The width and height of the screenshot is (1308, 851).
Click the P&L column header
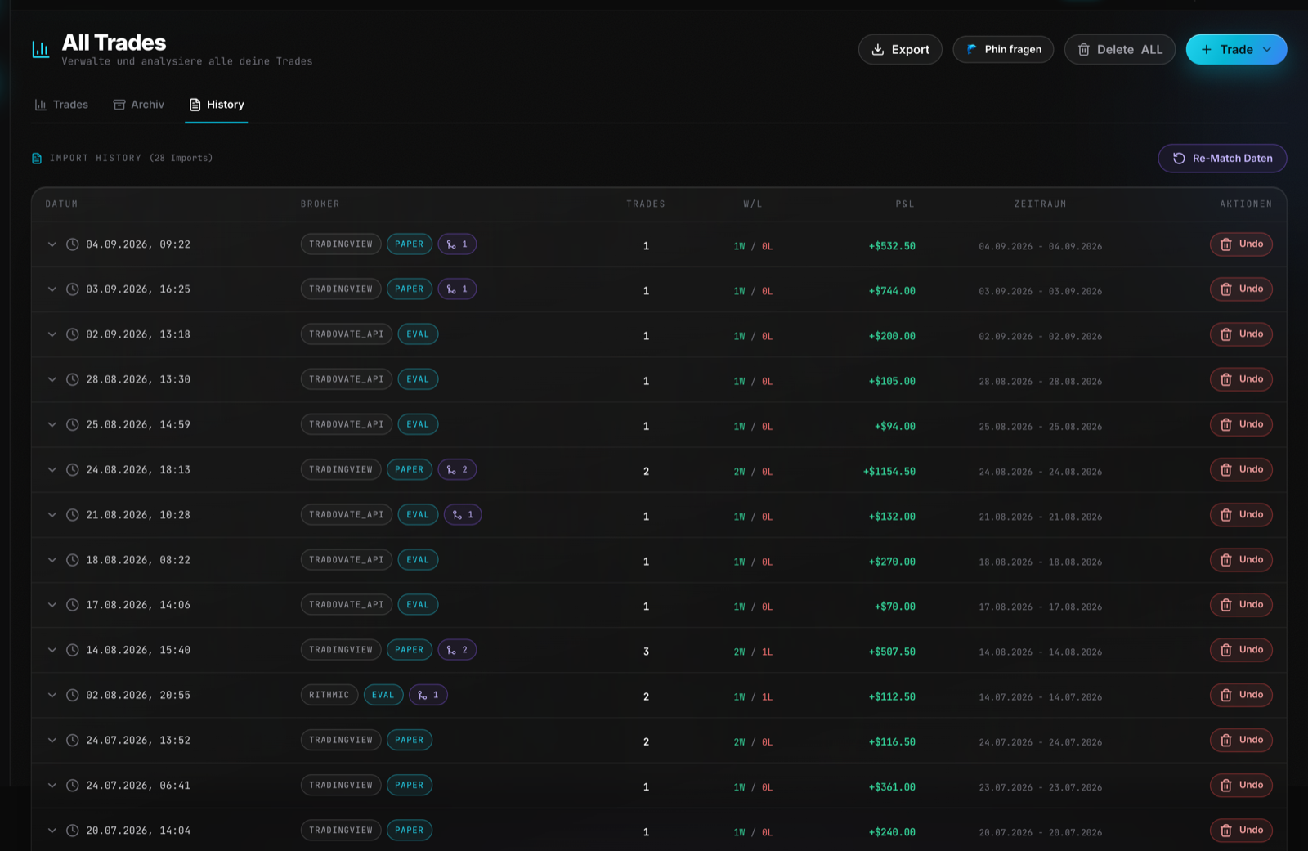[905, 204]
